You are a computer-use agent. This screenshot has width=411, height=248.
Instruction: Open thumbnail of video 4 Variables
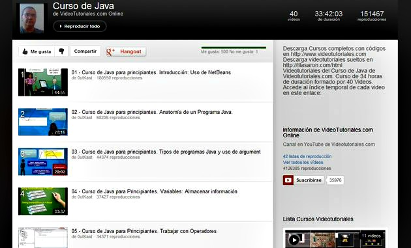[43, 201]
